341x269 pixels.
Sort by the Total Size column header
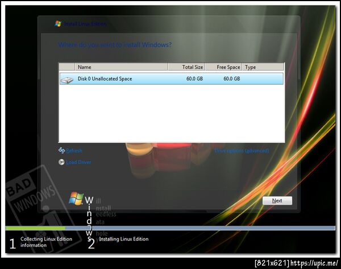[186, 67]
